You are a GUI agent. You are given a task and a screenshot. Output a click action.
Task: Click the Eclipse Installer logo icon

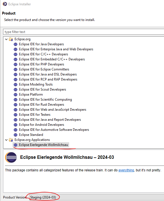5,4
